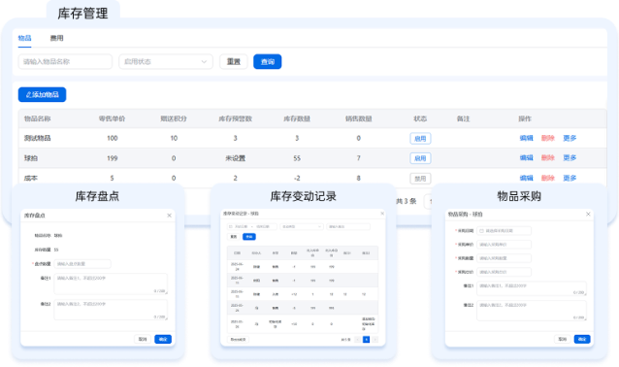Click 取消 in the 库存盘点 dialog
The image size is (619, 367).
143,339
